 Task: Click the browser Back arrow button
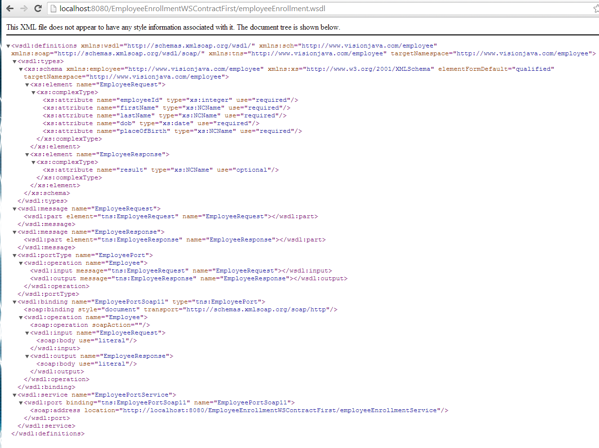(10, 9)
